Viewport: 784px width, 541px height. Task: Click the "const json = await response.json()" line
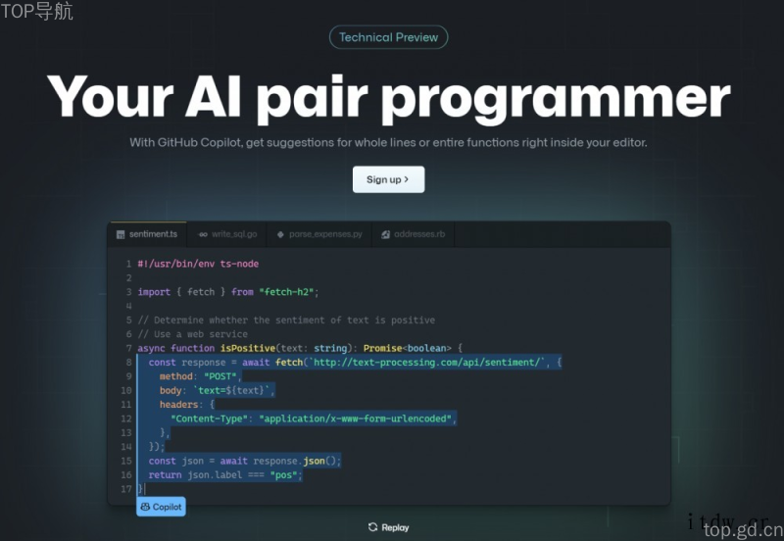(244, 461)
